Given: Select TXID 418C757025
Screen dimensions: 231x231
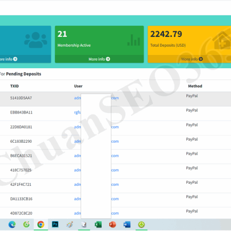Looking at the screenshot, I should [x=21, y=170].
